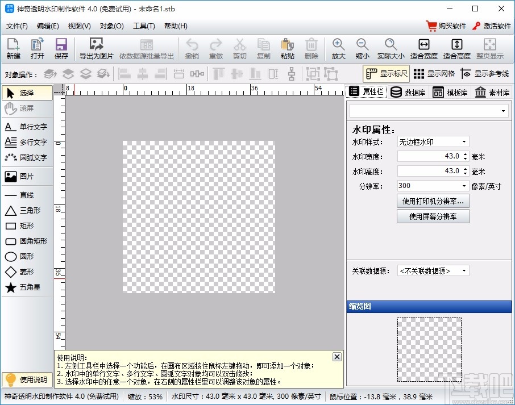Click the use screen resolution button
The image size is (515, 405).
[x=433, y=216]
